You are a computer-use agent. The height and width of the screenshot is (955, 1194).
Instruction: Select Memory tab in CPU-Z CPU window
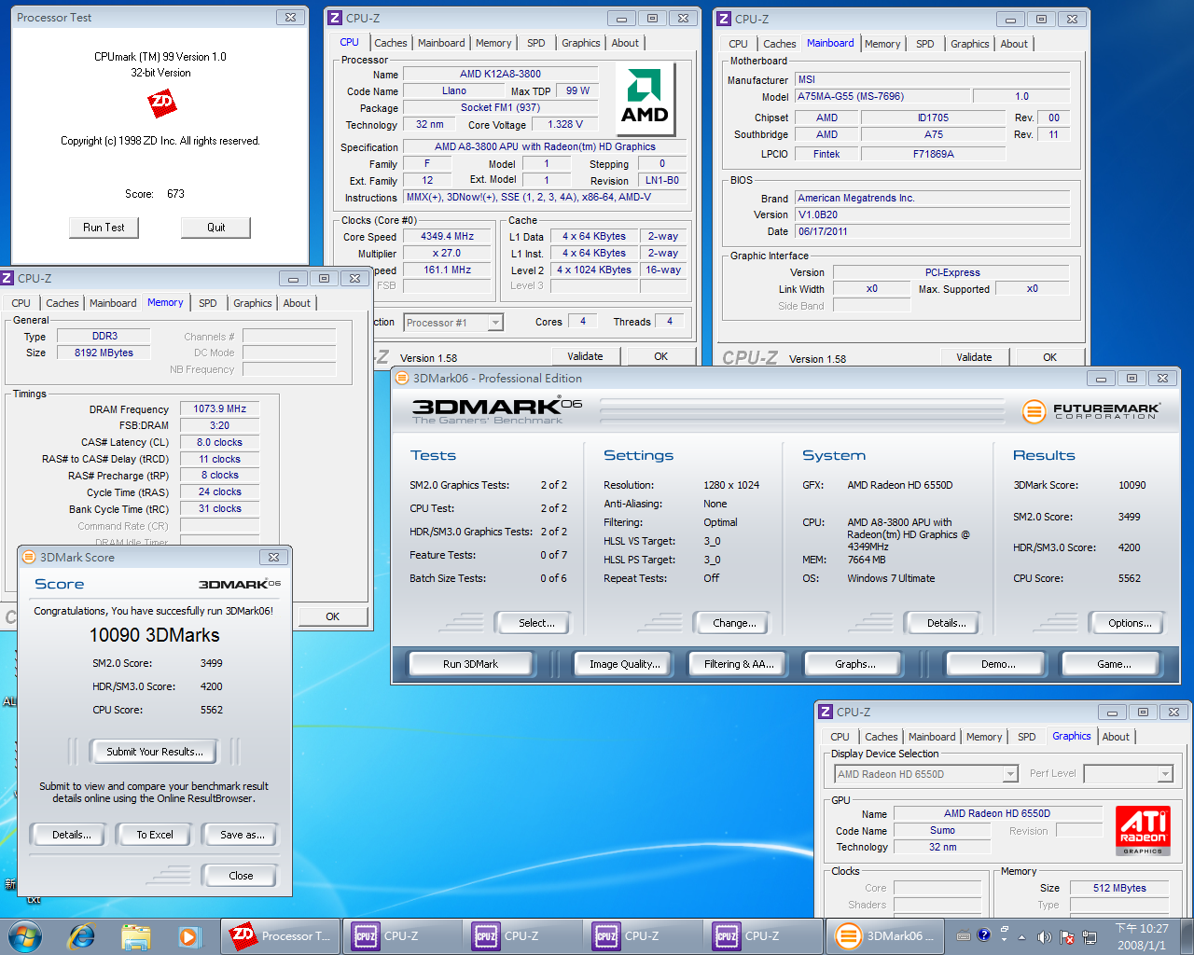point(493,43)
